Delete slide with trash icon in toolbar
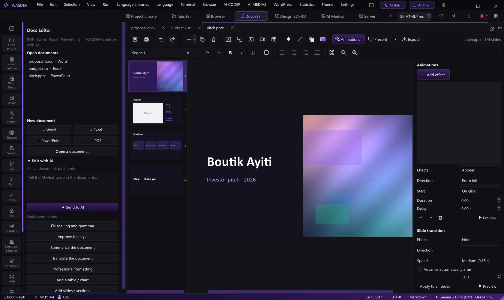Viewport: 504px width, 300px height. 214,39
